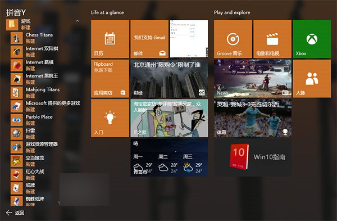Click the 扫雷 text label
The height and width of the screenshot is (221, 337).
30,130
